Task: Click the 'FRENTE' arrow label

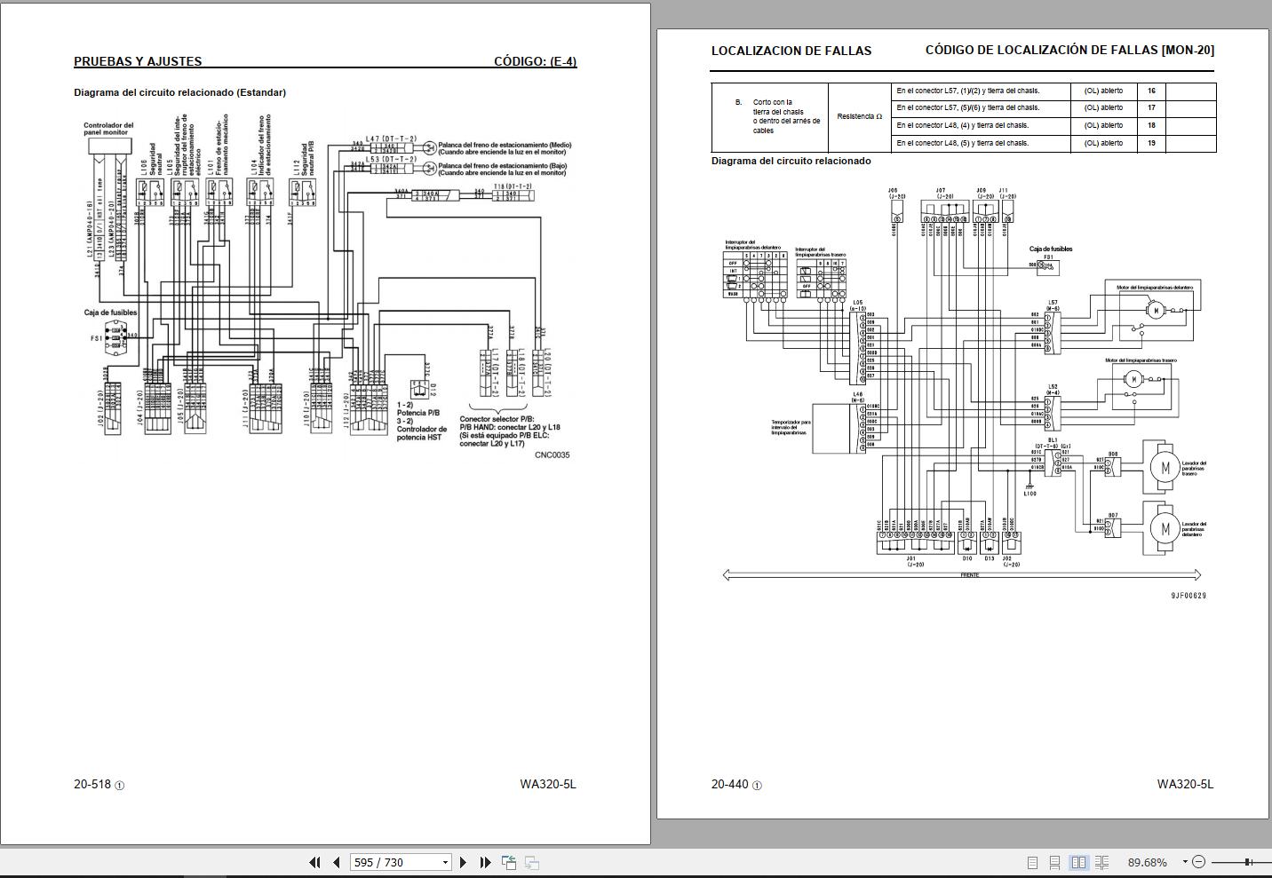Action: click(970, 575)
